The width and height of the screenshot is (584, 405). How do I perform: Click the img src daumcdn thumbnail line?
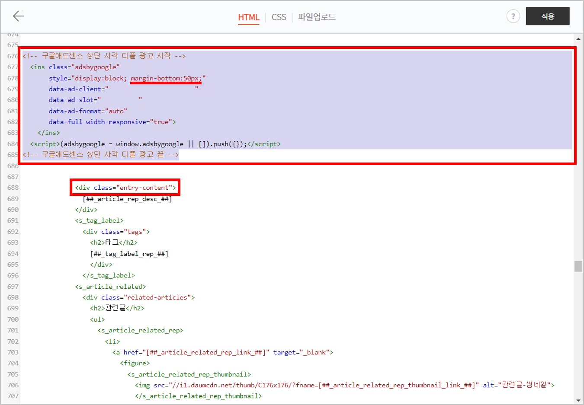(x=344, y=385)
